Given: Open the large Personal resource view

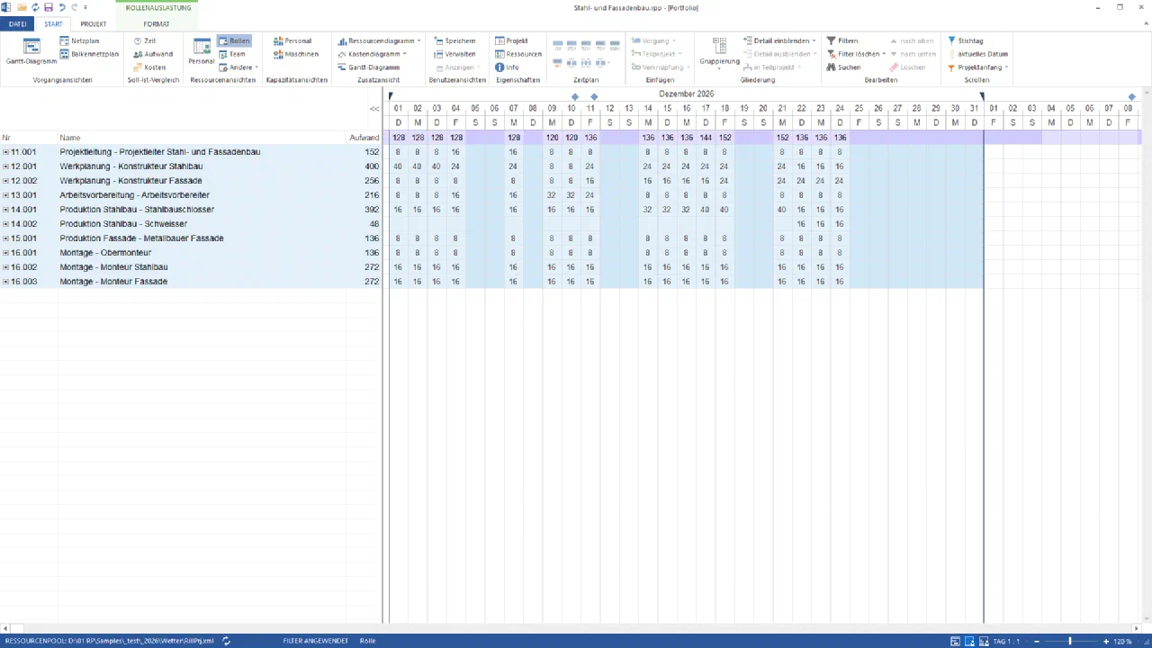Looking at the screenshot, I should click(201, 51).
